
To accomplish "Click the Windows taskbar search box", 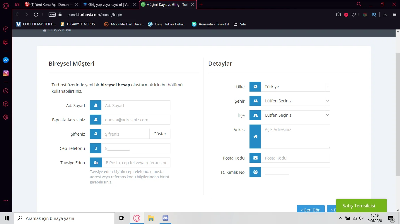I will pyautogui.click(x=64, y=218).
